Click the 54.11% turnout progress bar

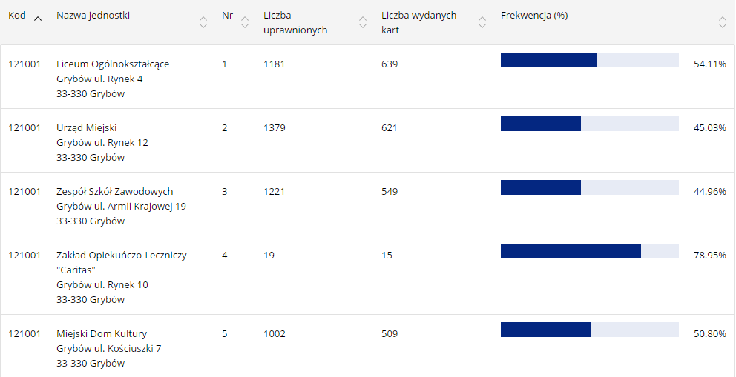[x=589, y=60]
